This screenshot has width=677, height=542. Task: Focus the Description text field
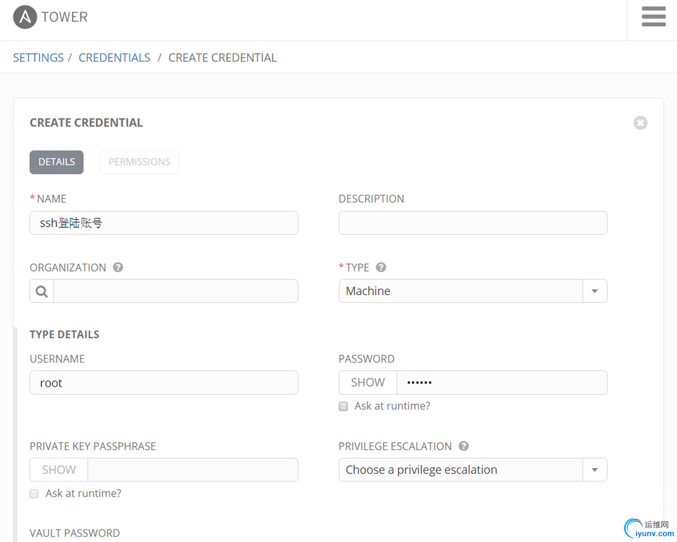coord(472,223)
